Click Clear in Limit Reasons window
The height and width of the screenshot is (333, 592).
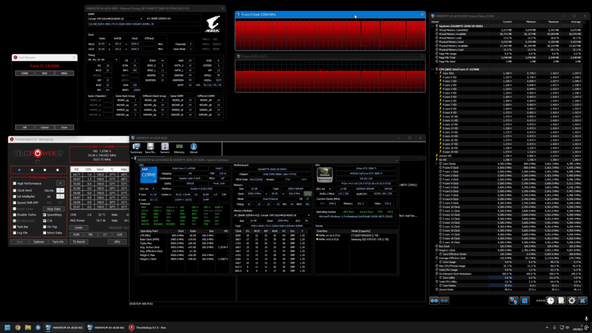tap(64, 127)
